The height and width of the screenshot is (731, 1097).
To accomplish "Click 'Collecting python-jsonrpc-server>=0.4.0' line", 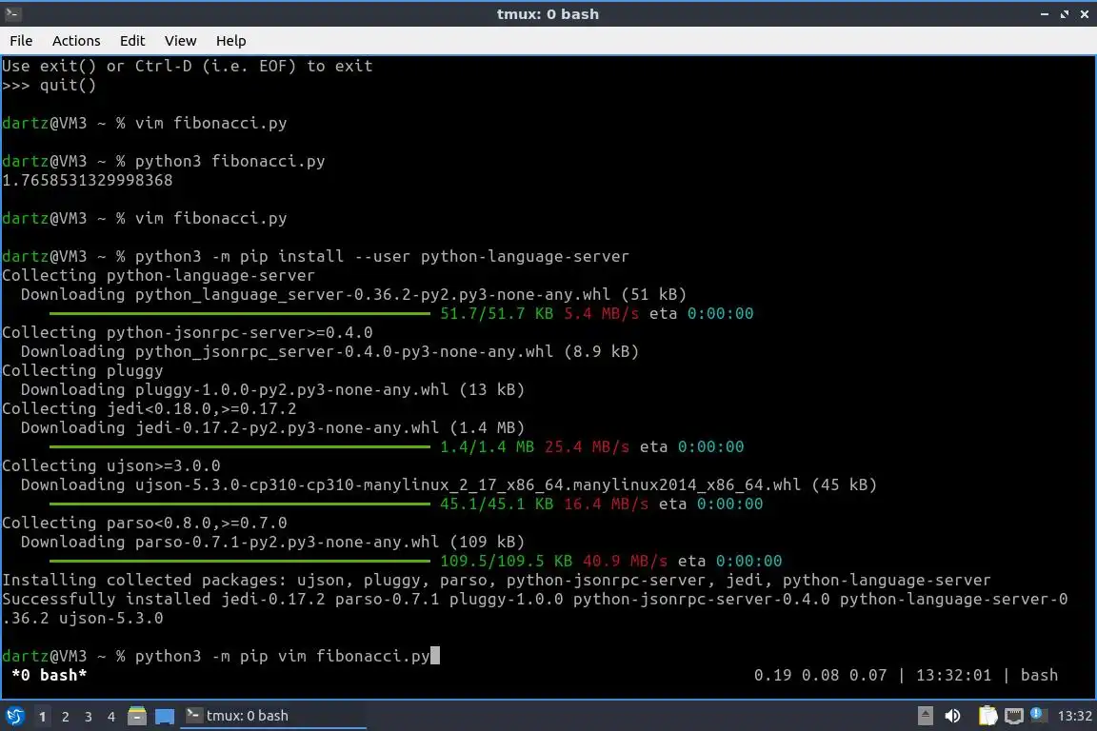I will coord(188,333).
